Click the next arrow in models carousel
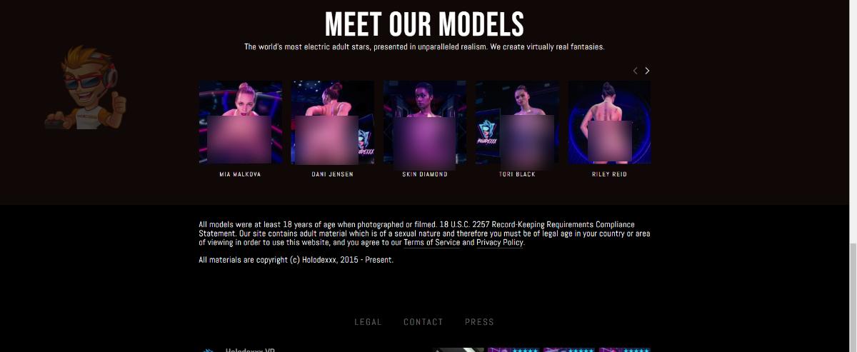857x352 pixels. pos(647,71)
